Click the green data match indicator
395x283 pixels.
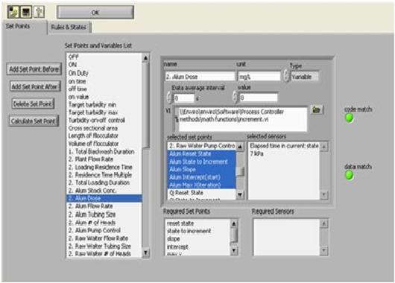(x=349, y=175)
